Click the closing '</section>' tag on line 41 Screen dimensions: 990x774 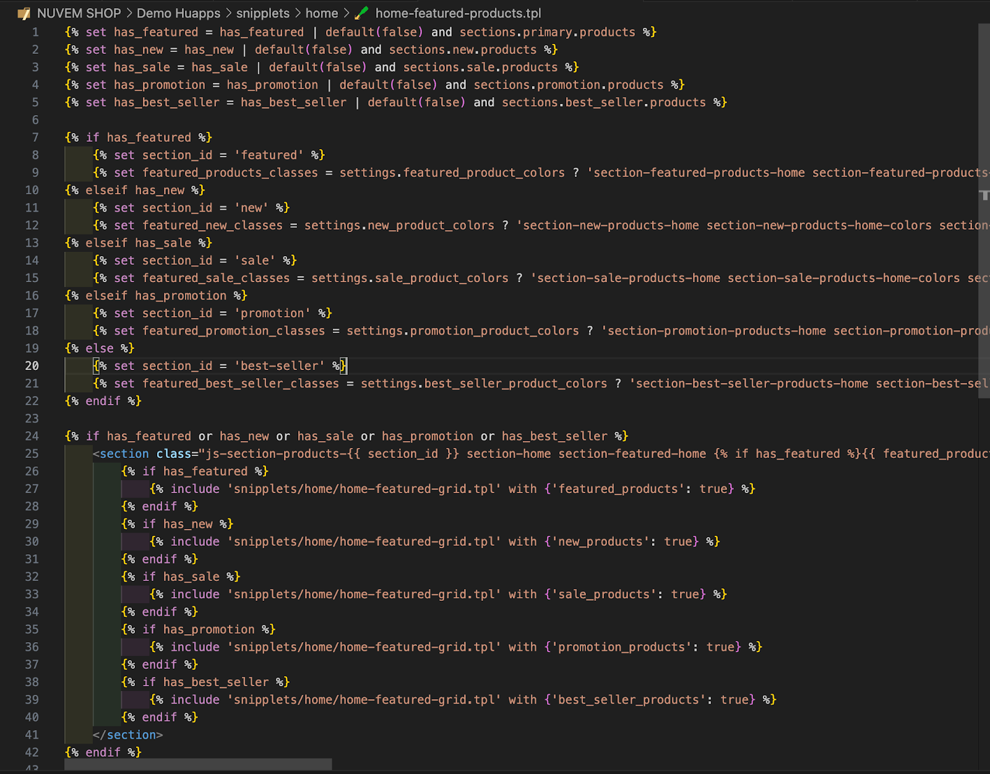click(x=128, y=734)
